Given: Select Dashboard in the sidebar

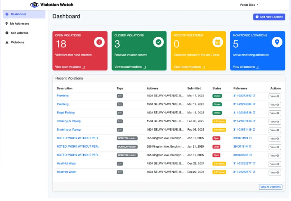Looking at the screenshot, I should point(18,14).
